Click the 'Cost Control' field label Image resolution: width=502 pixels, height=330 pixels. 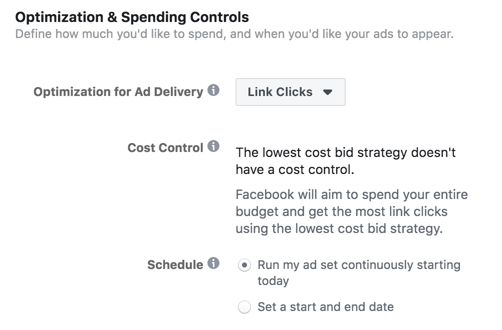pyautogui.click(x=165, y=148)
